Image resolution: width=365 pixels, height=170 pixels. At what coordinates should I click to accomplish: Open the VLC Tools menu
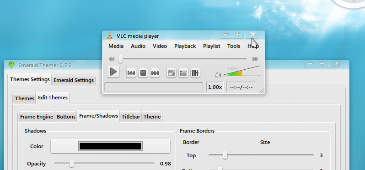[x=234, y=46]
